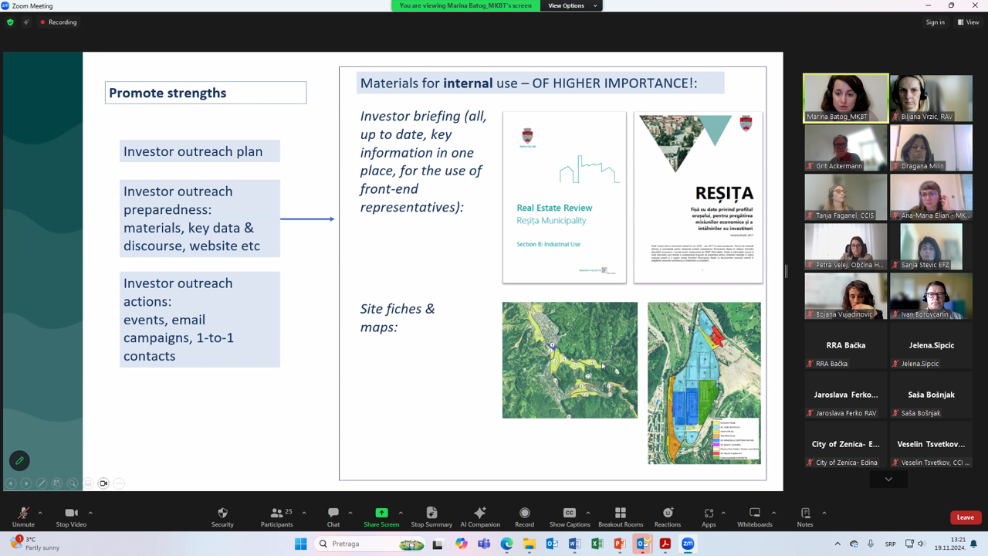This screenshot has height=556, width=988.
Task: Open Excel from taskbar
Action: 597,544
